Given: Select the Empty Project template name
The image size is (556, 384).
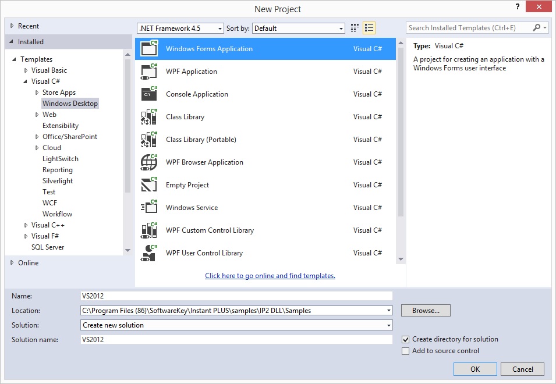Looking at the screenshot, I should tap(187, 185).
